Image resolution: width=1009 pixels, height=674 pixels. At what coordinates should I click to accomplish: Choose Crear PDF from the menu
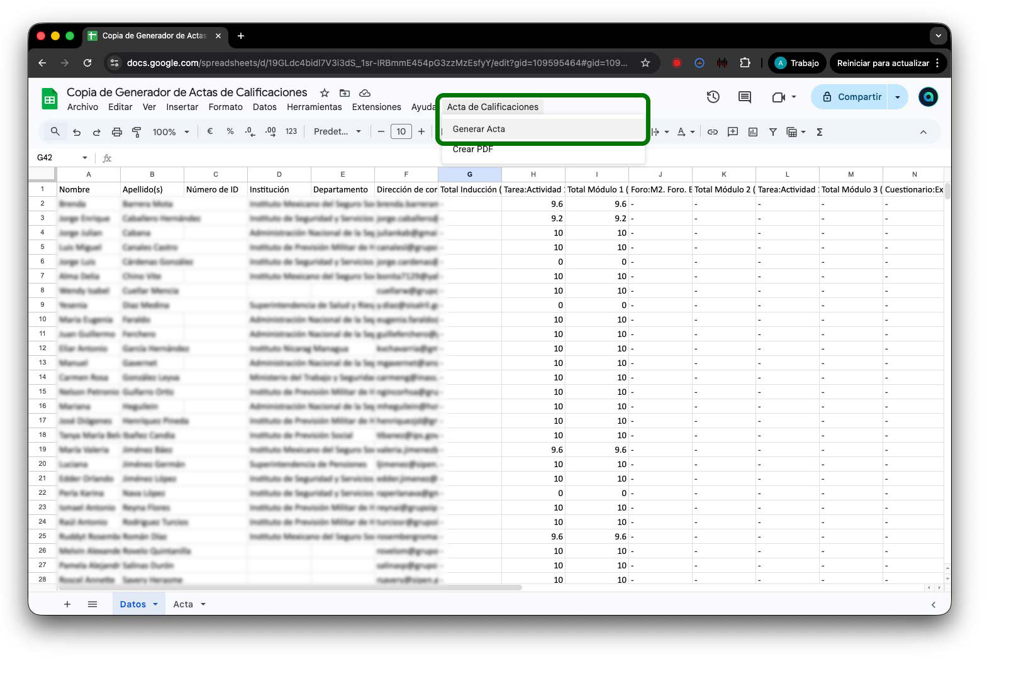[473, 150]
